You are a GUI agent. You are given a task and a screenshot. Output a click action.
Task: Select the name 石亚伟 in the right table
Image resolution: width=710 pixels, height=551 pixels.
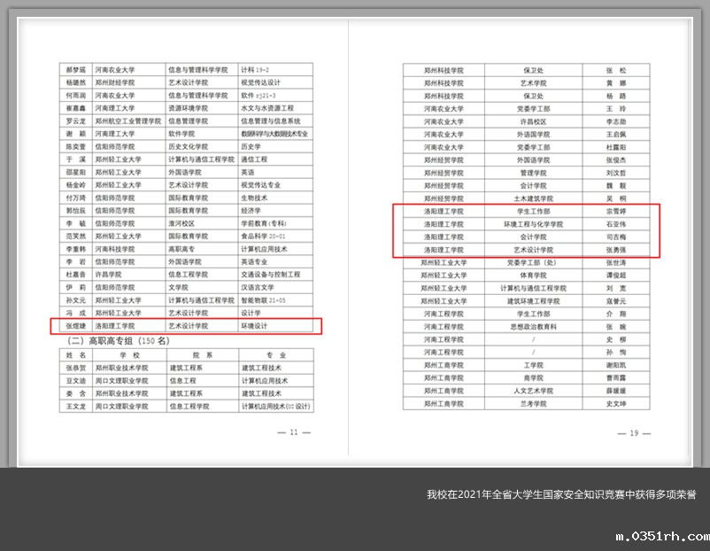615,225
